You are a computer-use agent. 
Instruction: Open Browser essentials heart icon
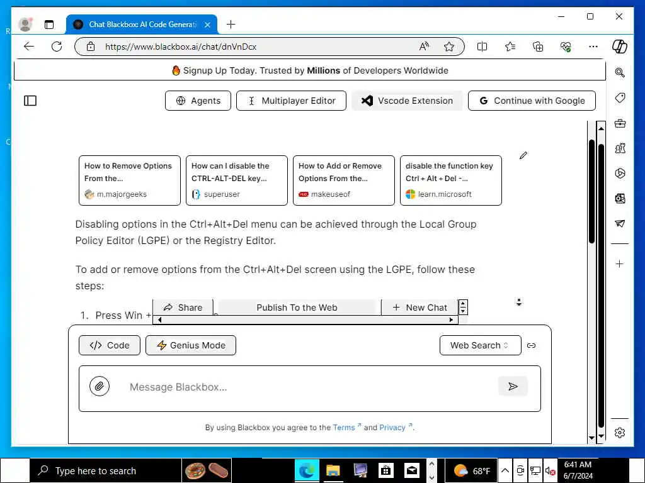click(x=566, y=47)
